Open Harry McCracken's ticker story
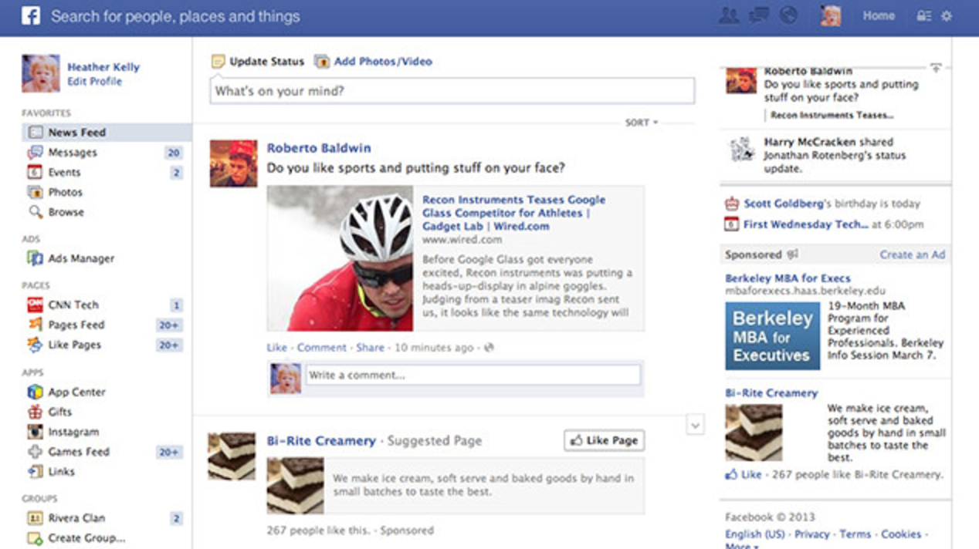The height and width of the screenshot is (549, 979). click(836, 154)
